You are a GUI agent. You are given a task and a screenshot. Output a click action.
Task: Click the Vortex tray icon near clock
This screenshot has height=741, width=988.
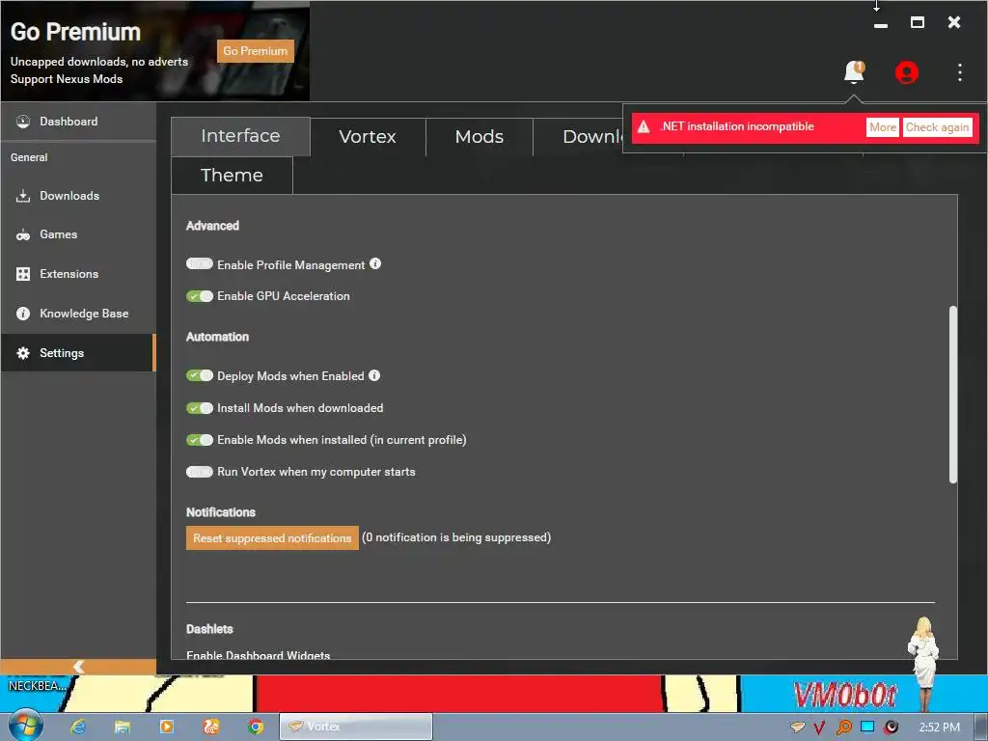[x=797, y=727]
